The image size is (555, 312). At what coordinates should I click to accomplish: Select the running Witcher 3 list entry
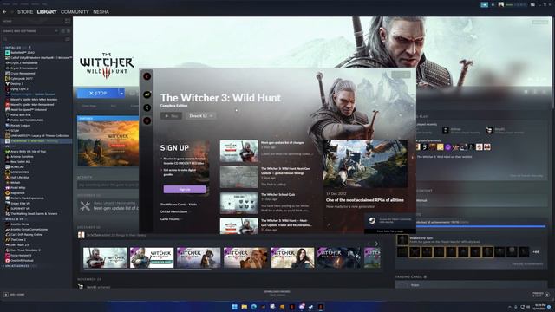pos(36,140)
